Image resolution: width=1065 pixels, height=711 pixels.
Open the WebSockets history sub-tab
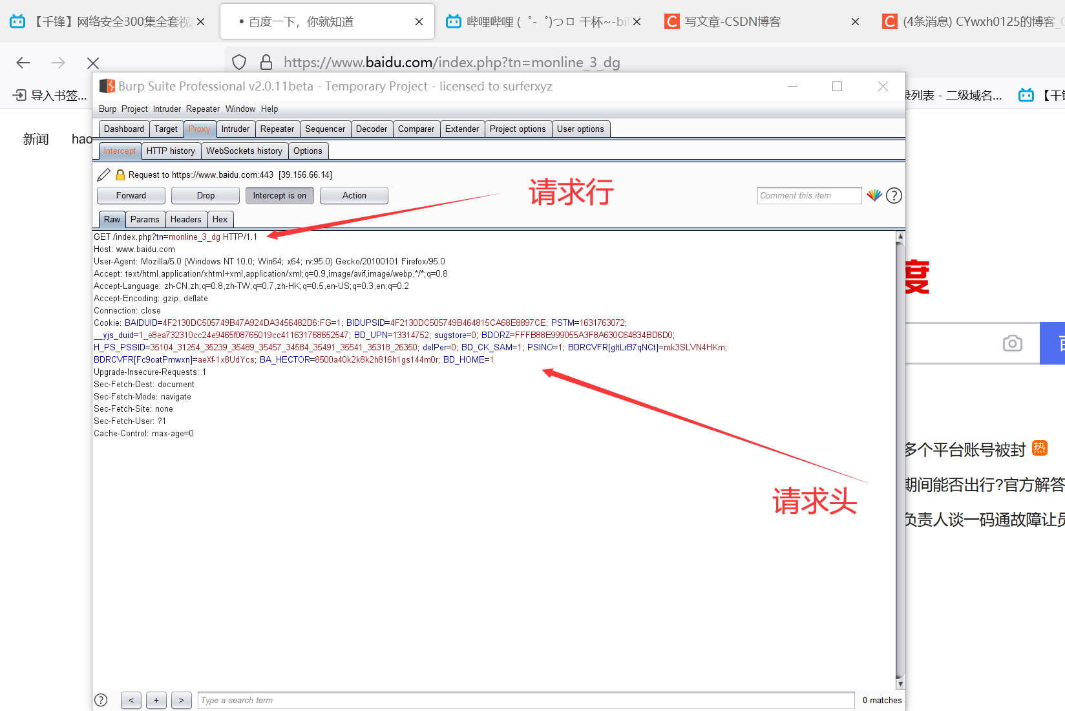244,151
